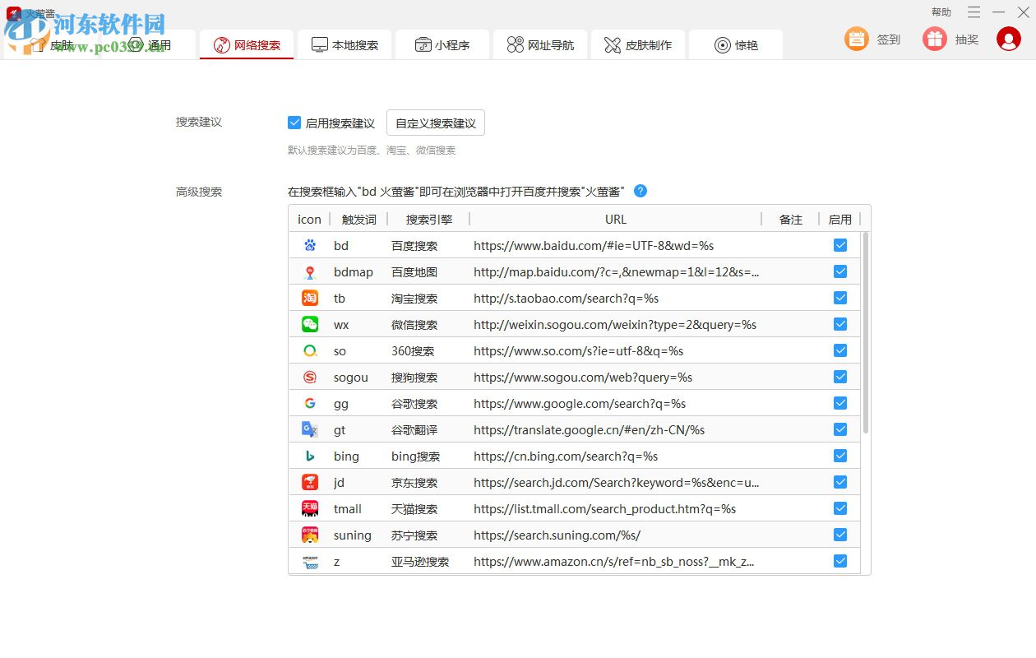Open the hamburger menu near 帮助

pyautogui.click(x=974, y=12)
